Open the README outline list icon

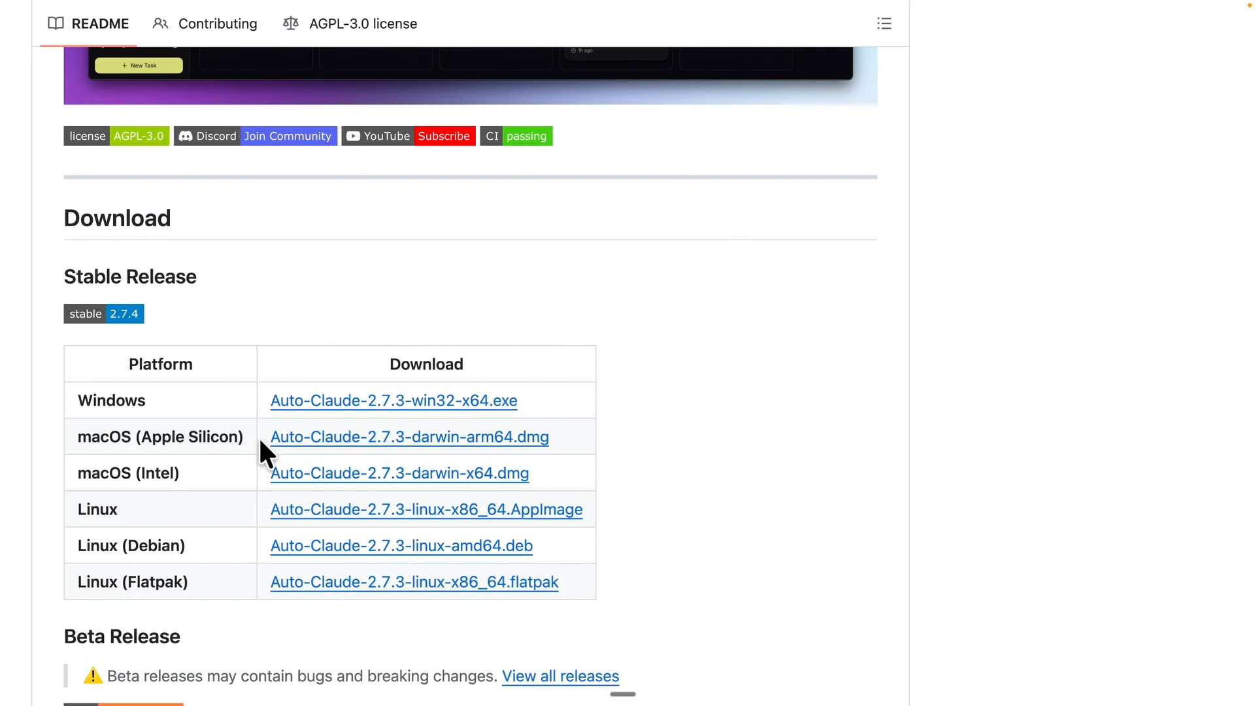coord(884,24)
